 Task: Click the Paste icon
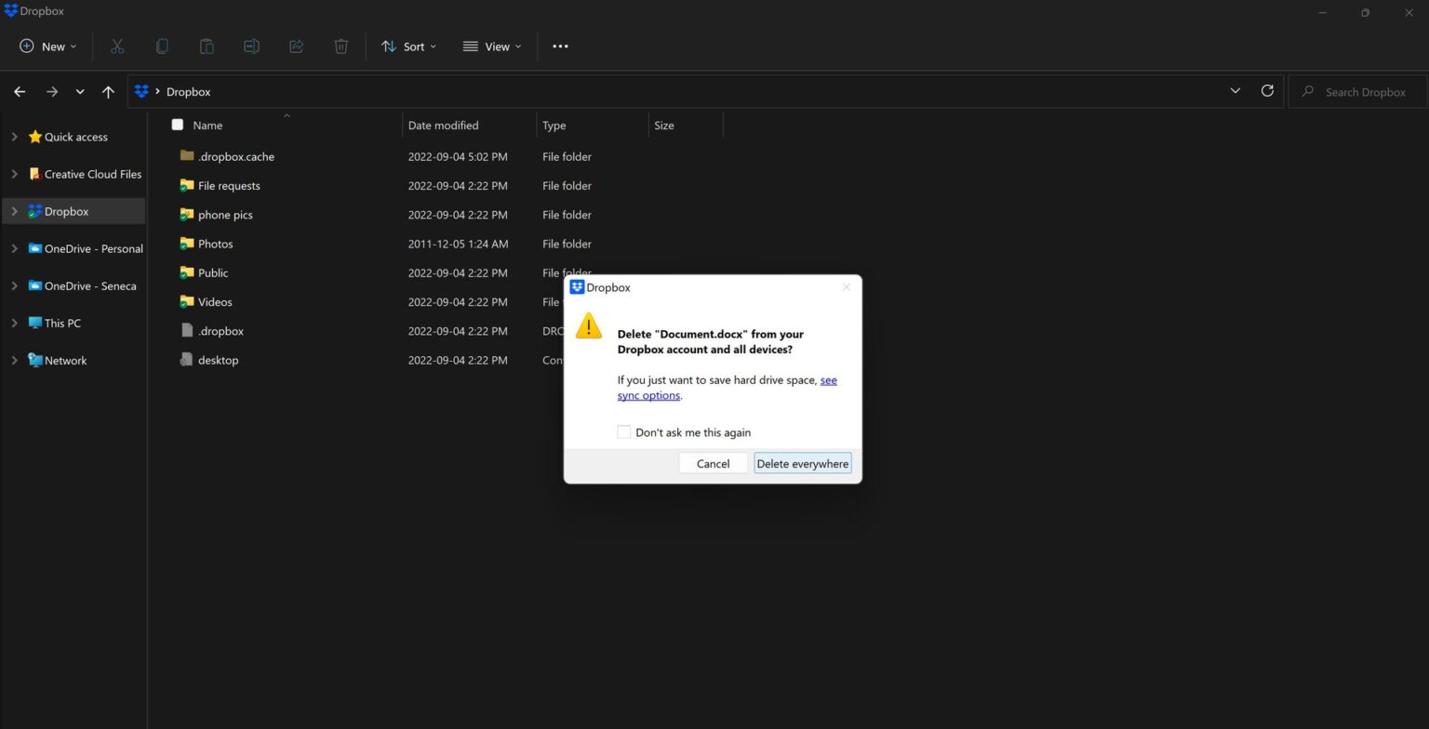point(207,46)
